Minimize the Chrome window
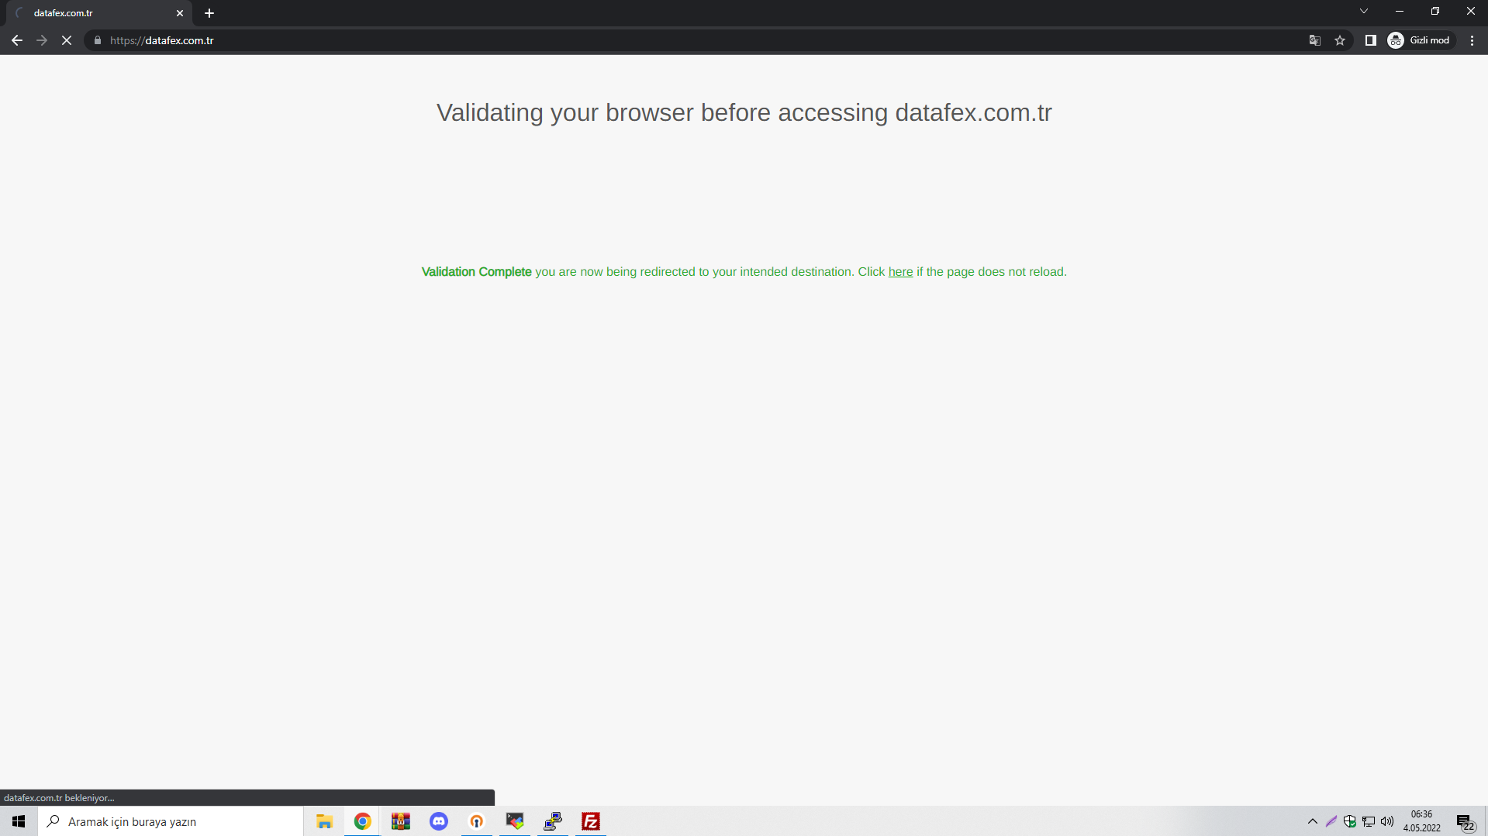This screenshot has height=836, width=1488. (x=1400, y=12)
